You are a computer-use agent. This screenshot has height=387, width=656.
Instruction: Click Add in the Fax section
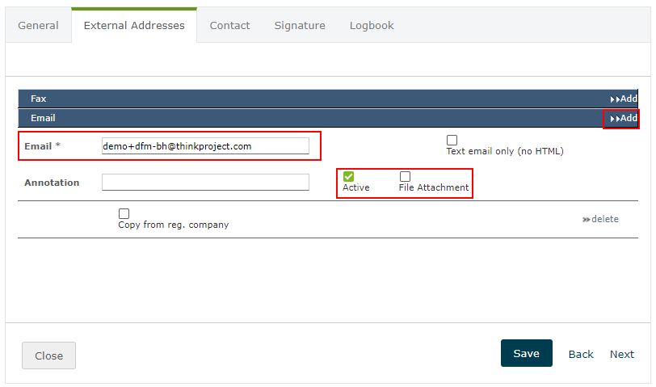624,99
